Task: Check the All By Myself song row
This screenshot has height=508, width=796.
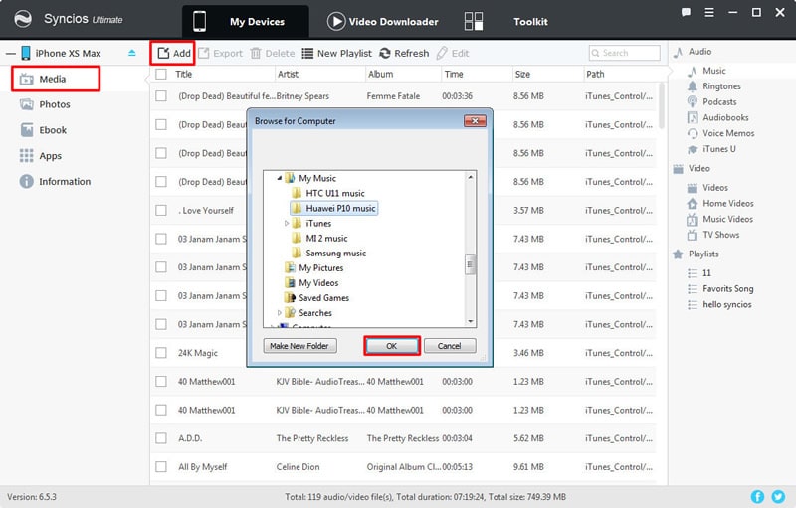Action: pos(161,466)
